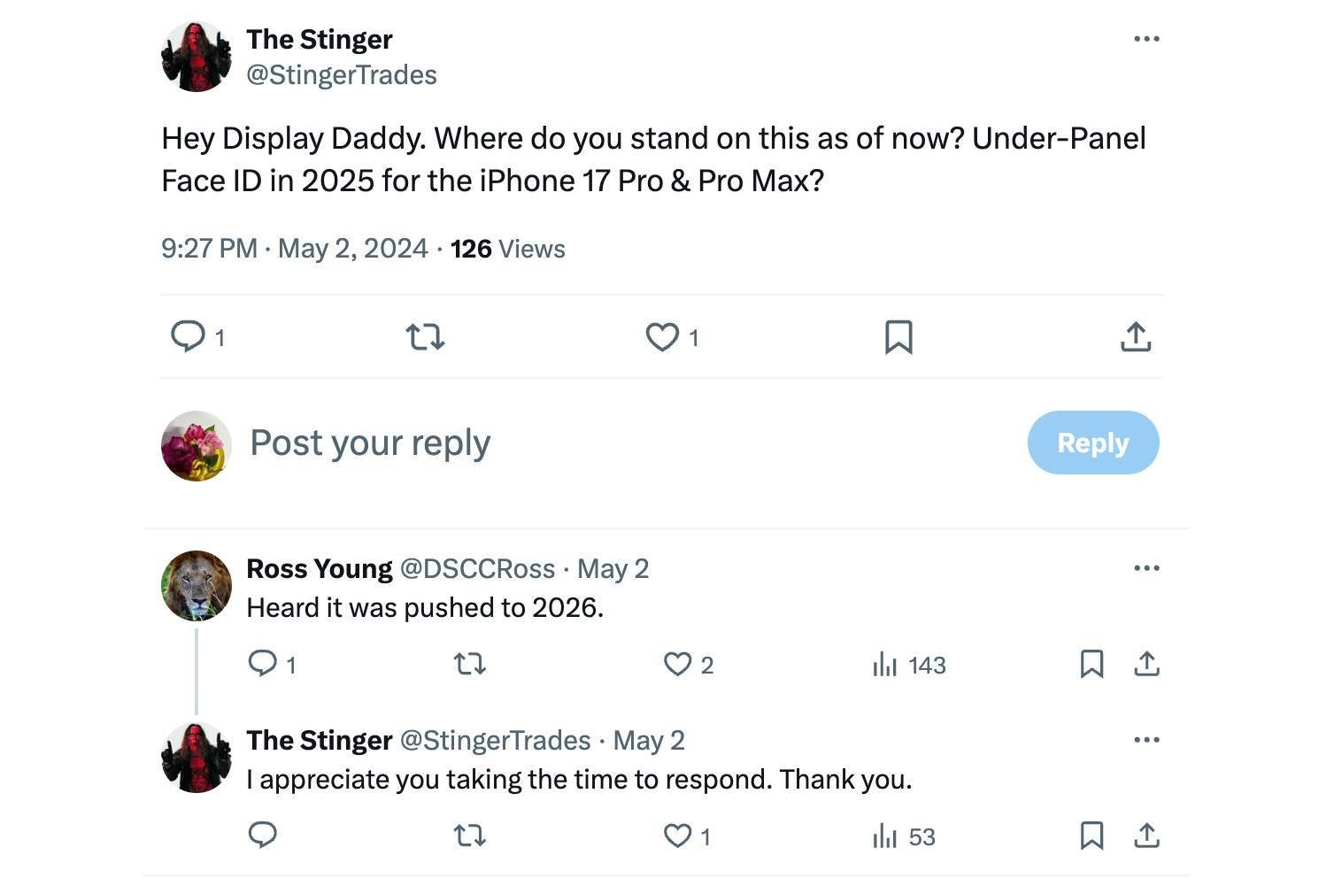
Task: Share the main tweet
Action: 1136,337
